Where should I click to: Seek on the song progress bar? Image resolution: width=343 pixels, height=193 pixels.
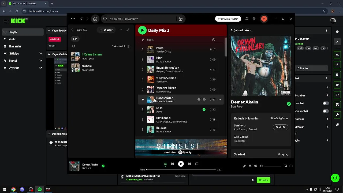pyautogui.click(x=181, y=170)
